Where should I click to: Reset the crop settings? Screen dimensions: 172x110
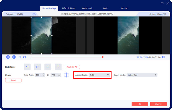pos(13,80)
